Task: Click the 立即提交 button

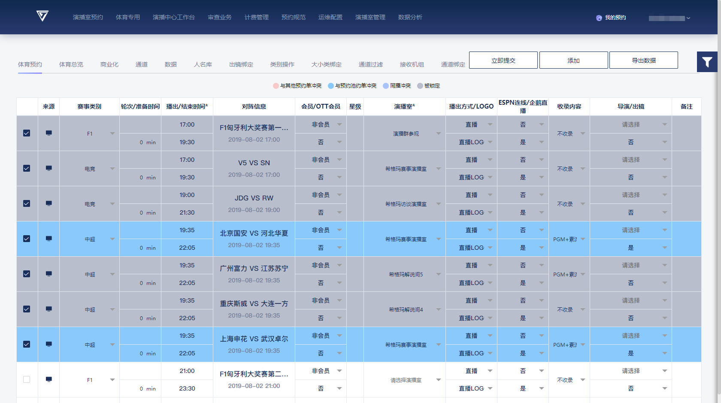Action: tap(503, 60)
